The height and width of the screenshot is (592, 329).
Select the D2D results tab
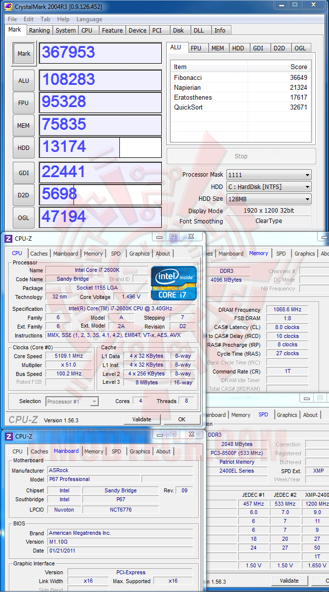[x=280, y=48]
